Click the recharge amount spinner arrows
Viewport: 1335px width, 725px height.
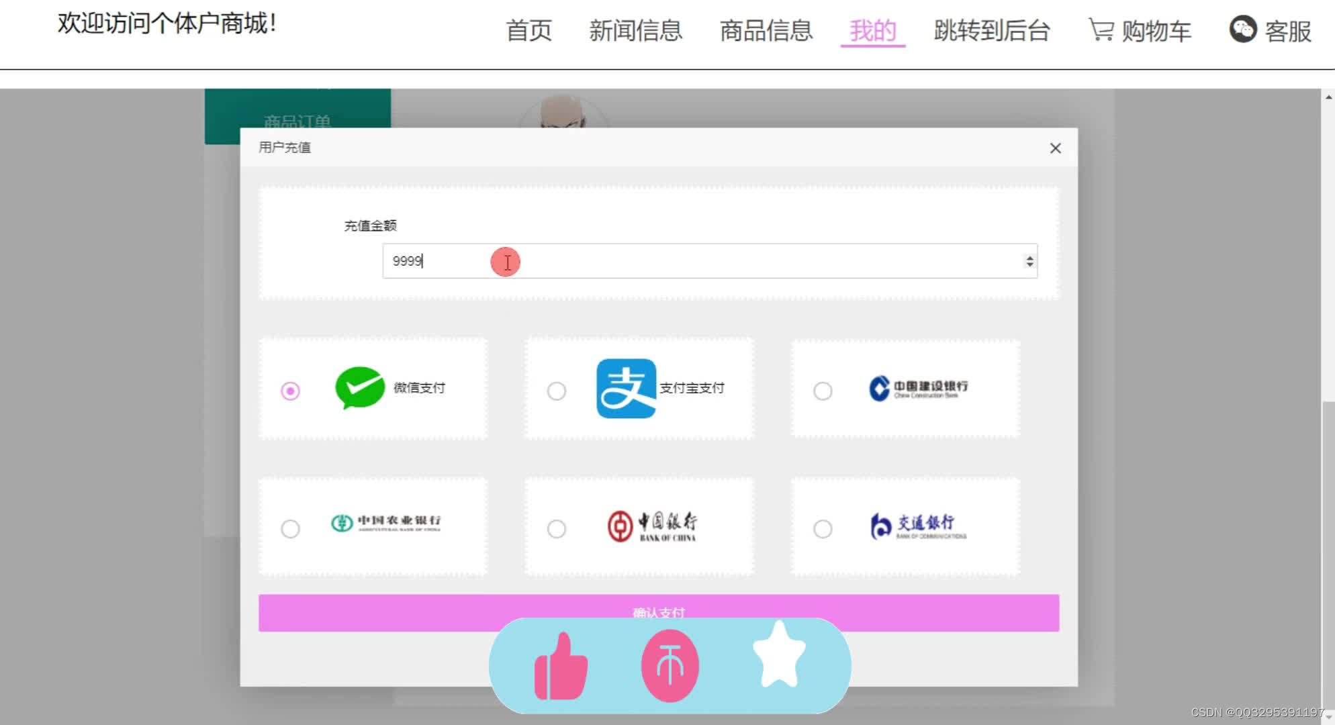tap(1029, 261)
